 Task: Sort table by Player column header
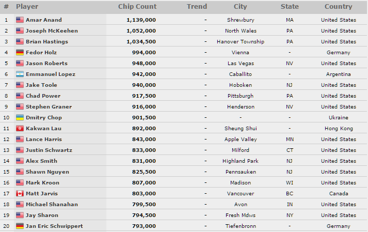pyautogui.click(x=27, y=7)
